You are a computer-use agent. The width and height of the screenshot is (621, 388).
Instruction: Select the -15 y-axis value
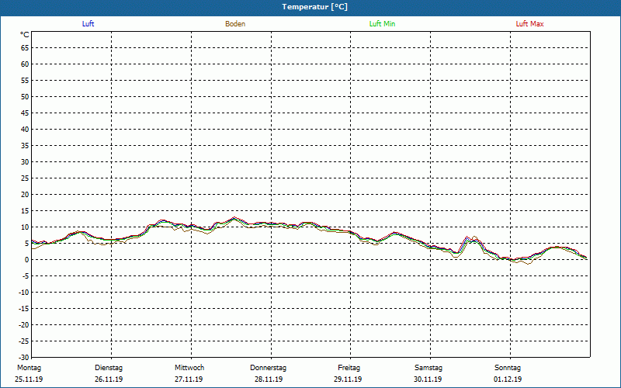pos(24,308)
